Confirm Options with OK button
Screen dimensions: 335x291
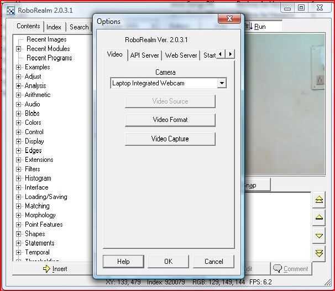pos(169,262)
